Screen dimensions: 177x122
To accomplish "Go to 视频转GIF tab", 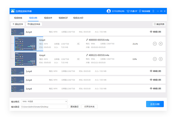I will 63,18.
